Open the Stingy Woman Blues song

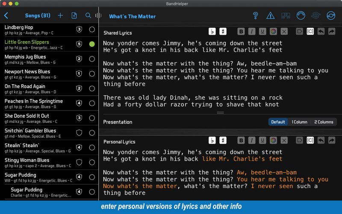coord(49,163)
